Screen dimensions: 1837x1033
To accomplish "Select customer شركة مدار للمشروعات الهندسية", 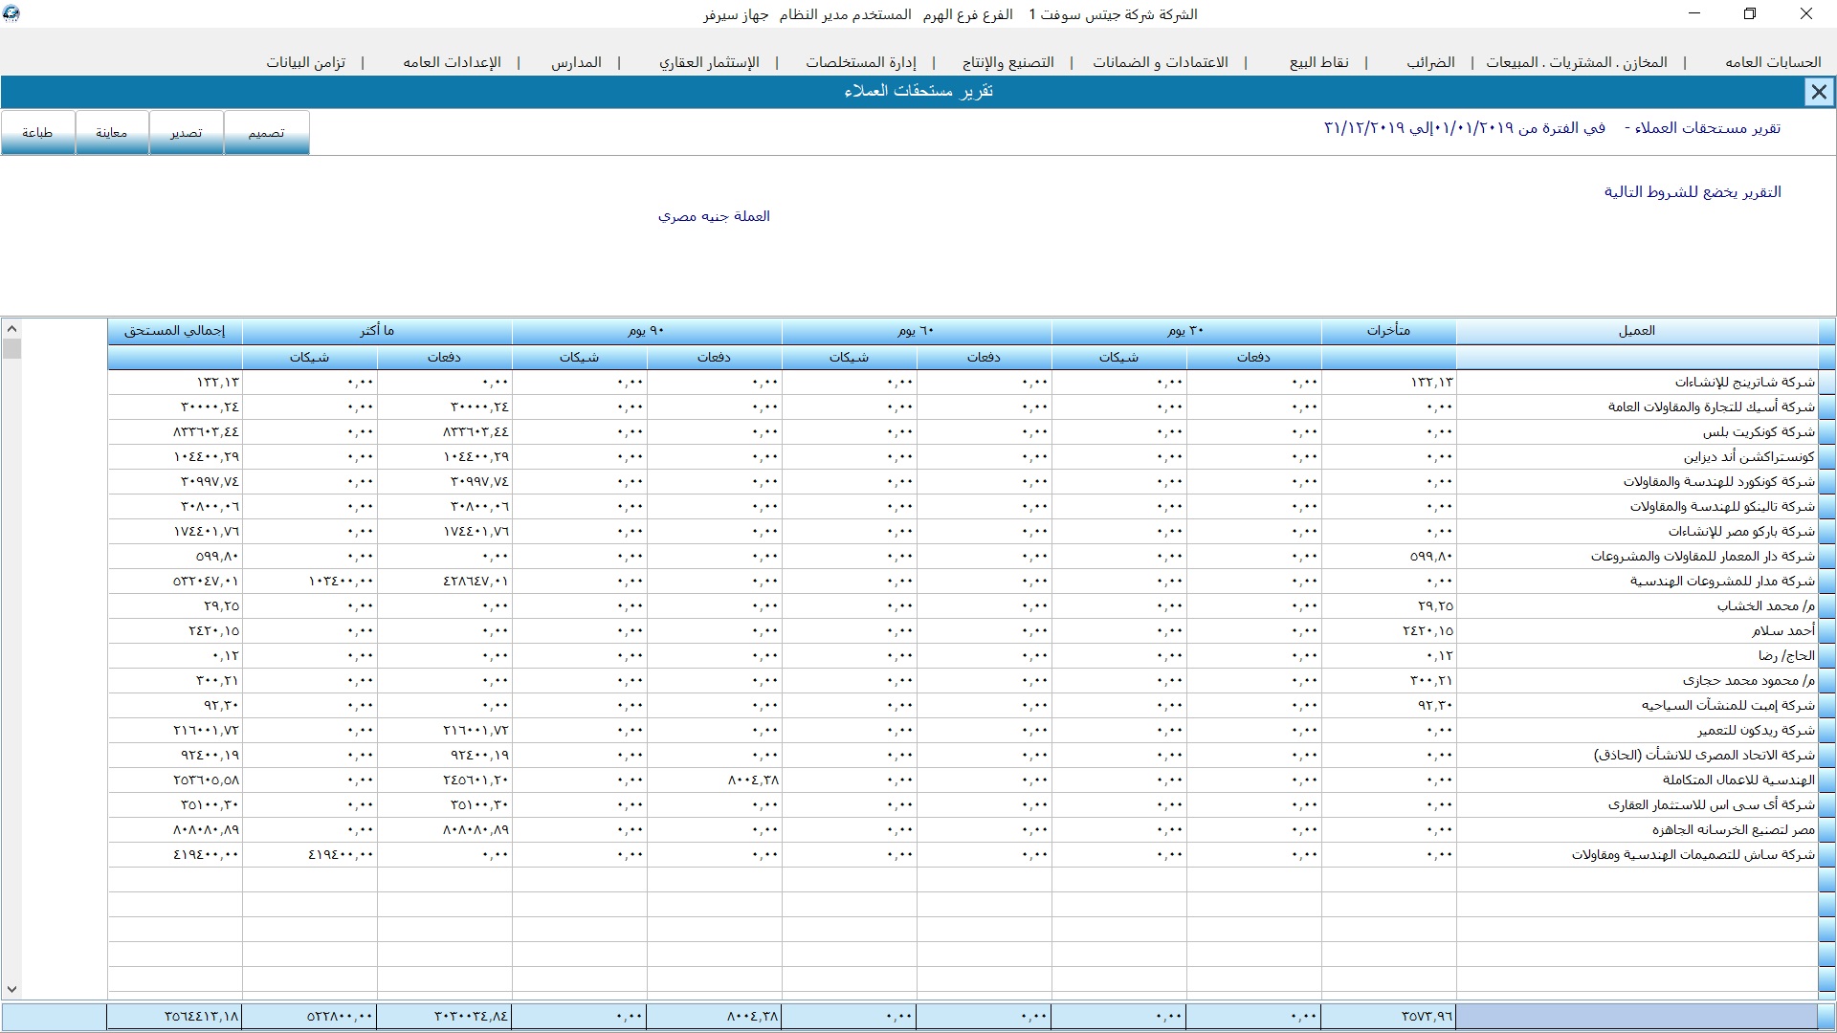I will 1637,581.
